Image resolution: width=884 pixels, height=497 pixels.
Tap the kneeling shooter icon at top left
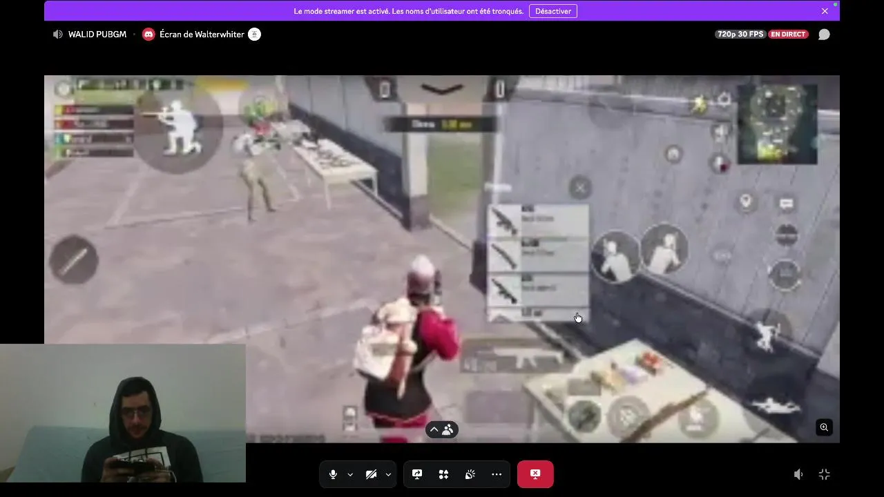coord(178,128)
